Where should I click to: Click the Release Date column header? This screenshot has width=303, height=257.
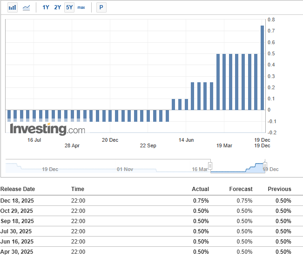tap(18, 189)
